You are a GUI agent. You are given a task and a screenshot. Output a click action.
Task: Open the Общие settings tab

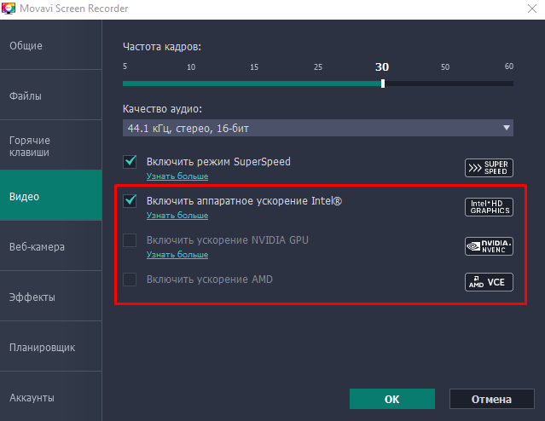click(50, 45)
